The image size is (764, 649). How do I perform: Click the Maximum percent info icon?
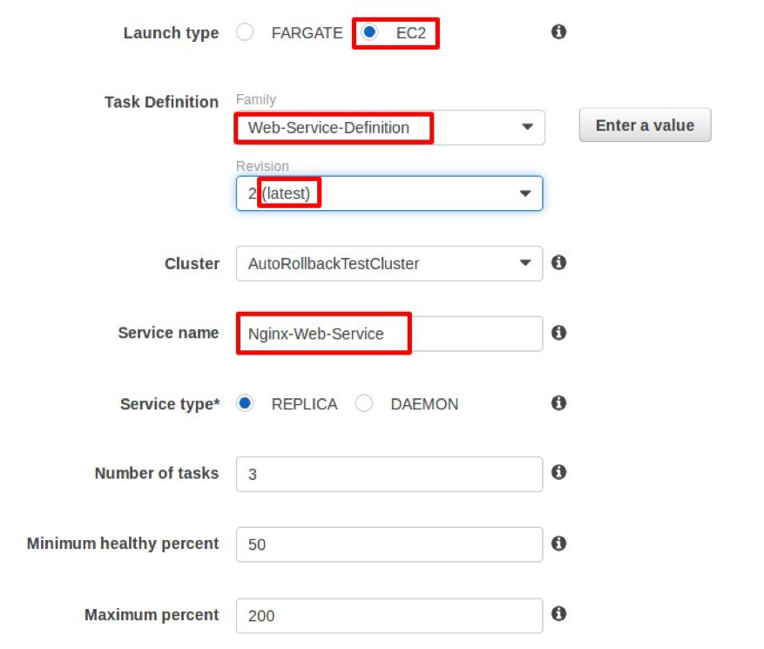(558, 613)
